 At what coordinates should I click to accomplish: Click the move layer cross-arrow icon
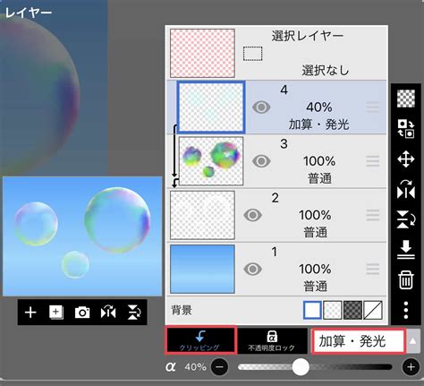click(x=406, y=159)
